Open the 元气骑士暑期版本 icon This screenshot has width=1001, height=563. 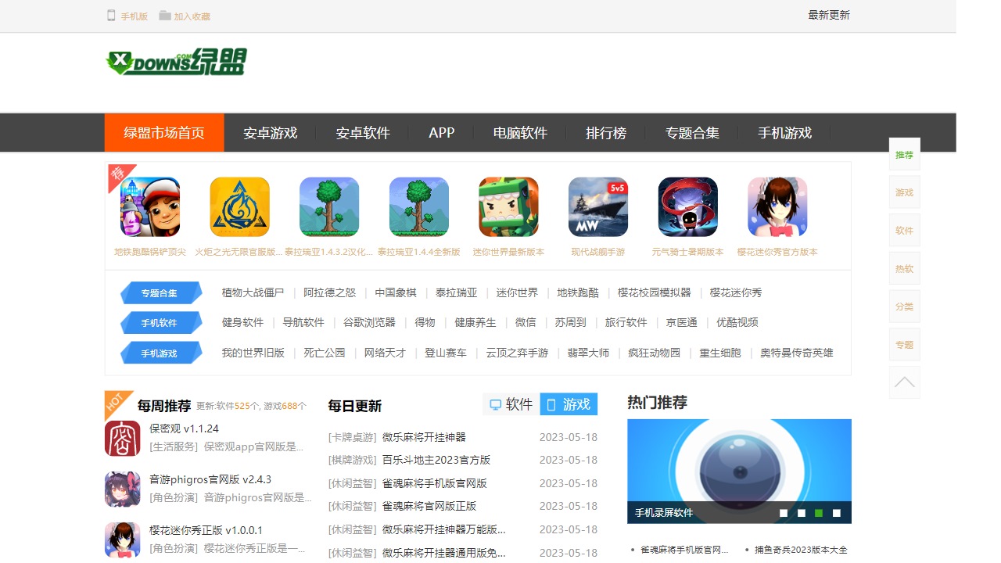coord(688,206)
